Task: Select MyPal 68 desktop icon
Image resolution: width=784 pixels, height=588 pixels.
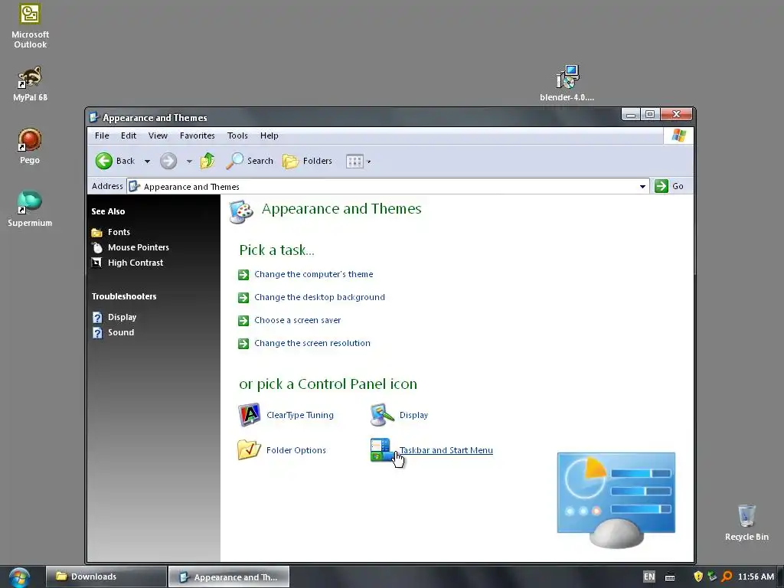Action: point(30,84)
